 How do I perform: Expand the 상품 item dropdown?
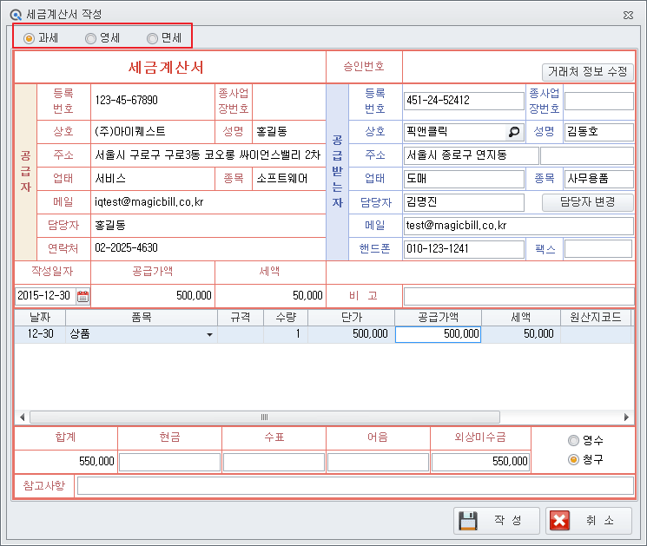(x=209, y=334)
